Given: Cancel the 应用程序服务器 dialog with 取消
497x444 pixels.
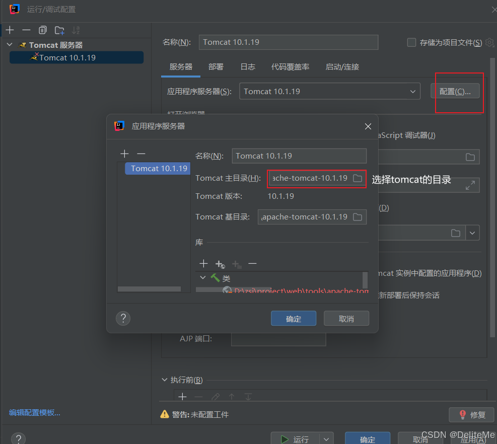Looking at the screenshot, I should click(346, 319).
